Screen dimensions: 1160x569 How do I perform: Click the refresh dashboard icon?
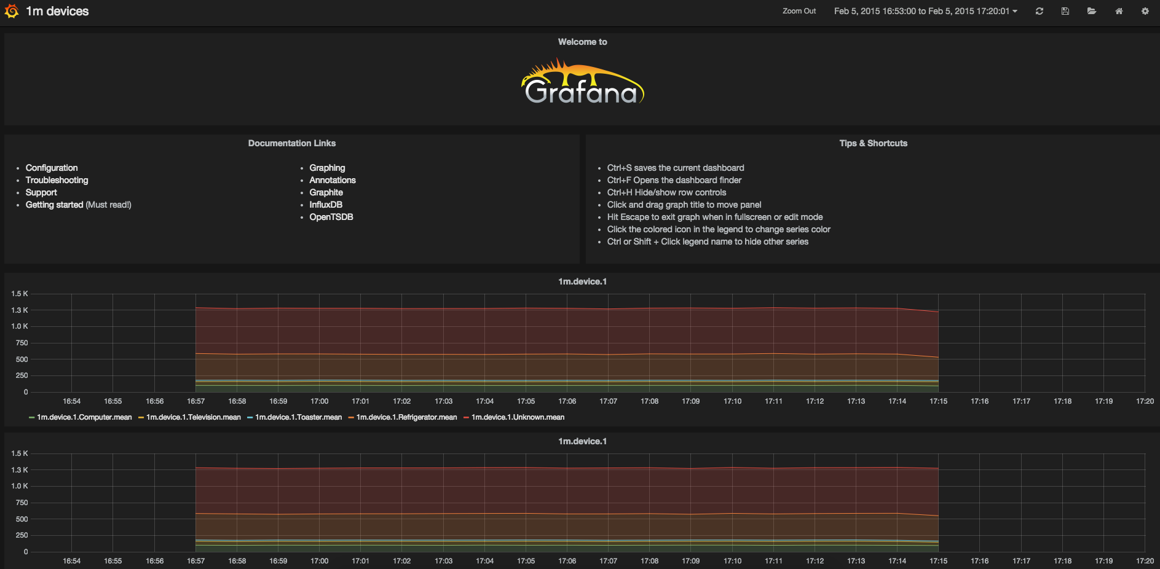point(1039,11)
